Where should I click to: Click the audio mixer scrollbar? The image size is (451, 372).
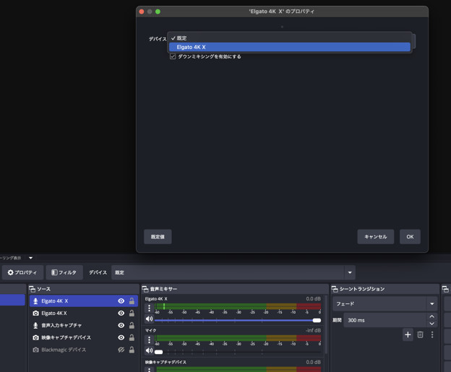326,324
